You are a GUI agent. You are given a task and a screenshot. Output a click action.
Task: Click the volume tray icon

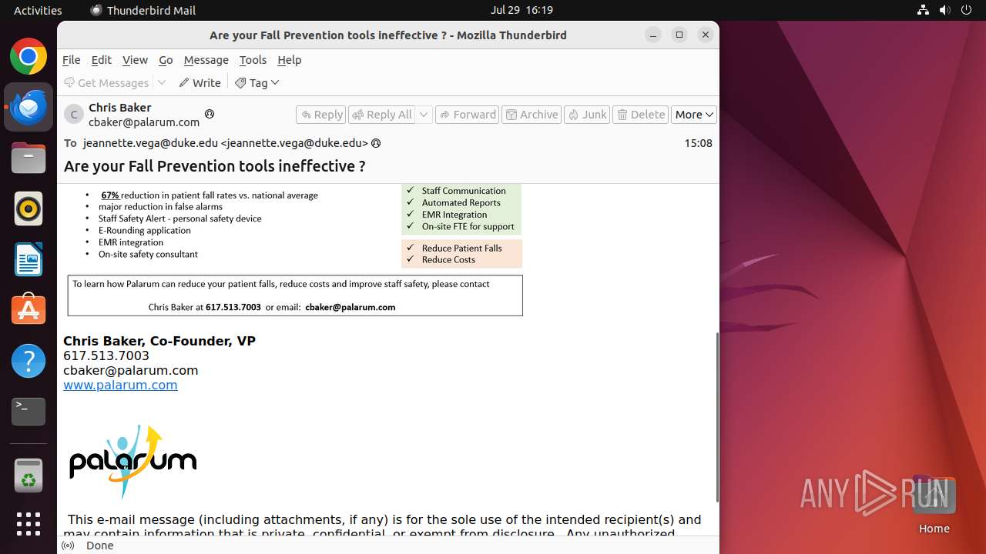coord(945,10)
